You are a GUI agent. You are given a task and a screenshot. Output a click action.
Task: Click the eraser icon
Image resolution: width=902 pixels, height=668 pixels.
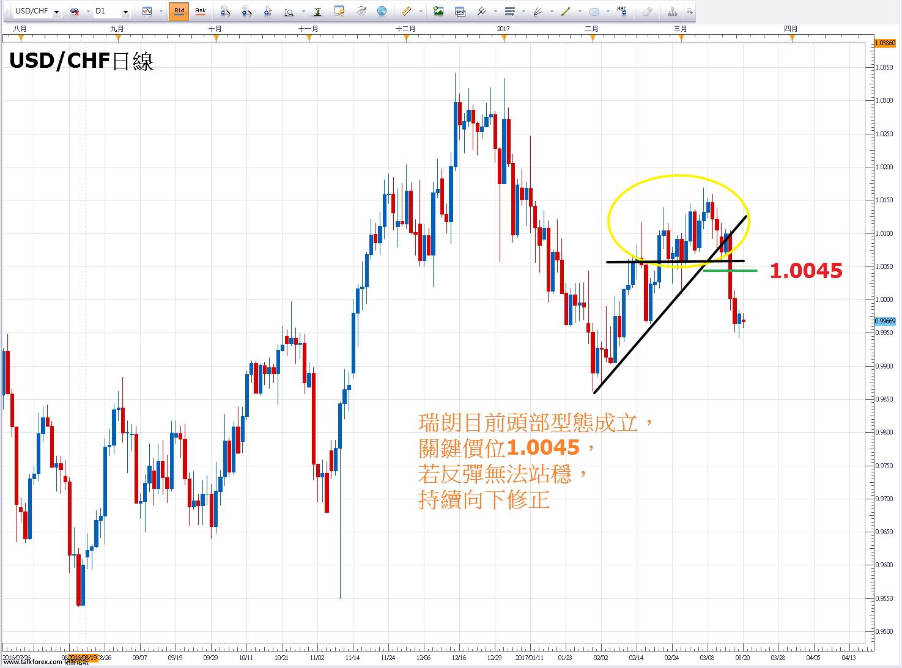(x=648, y=11)
